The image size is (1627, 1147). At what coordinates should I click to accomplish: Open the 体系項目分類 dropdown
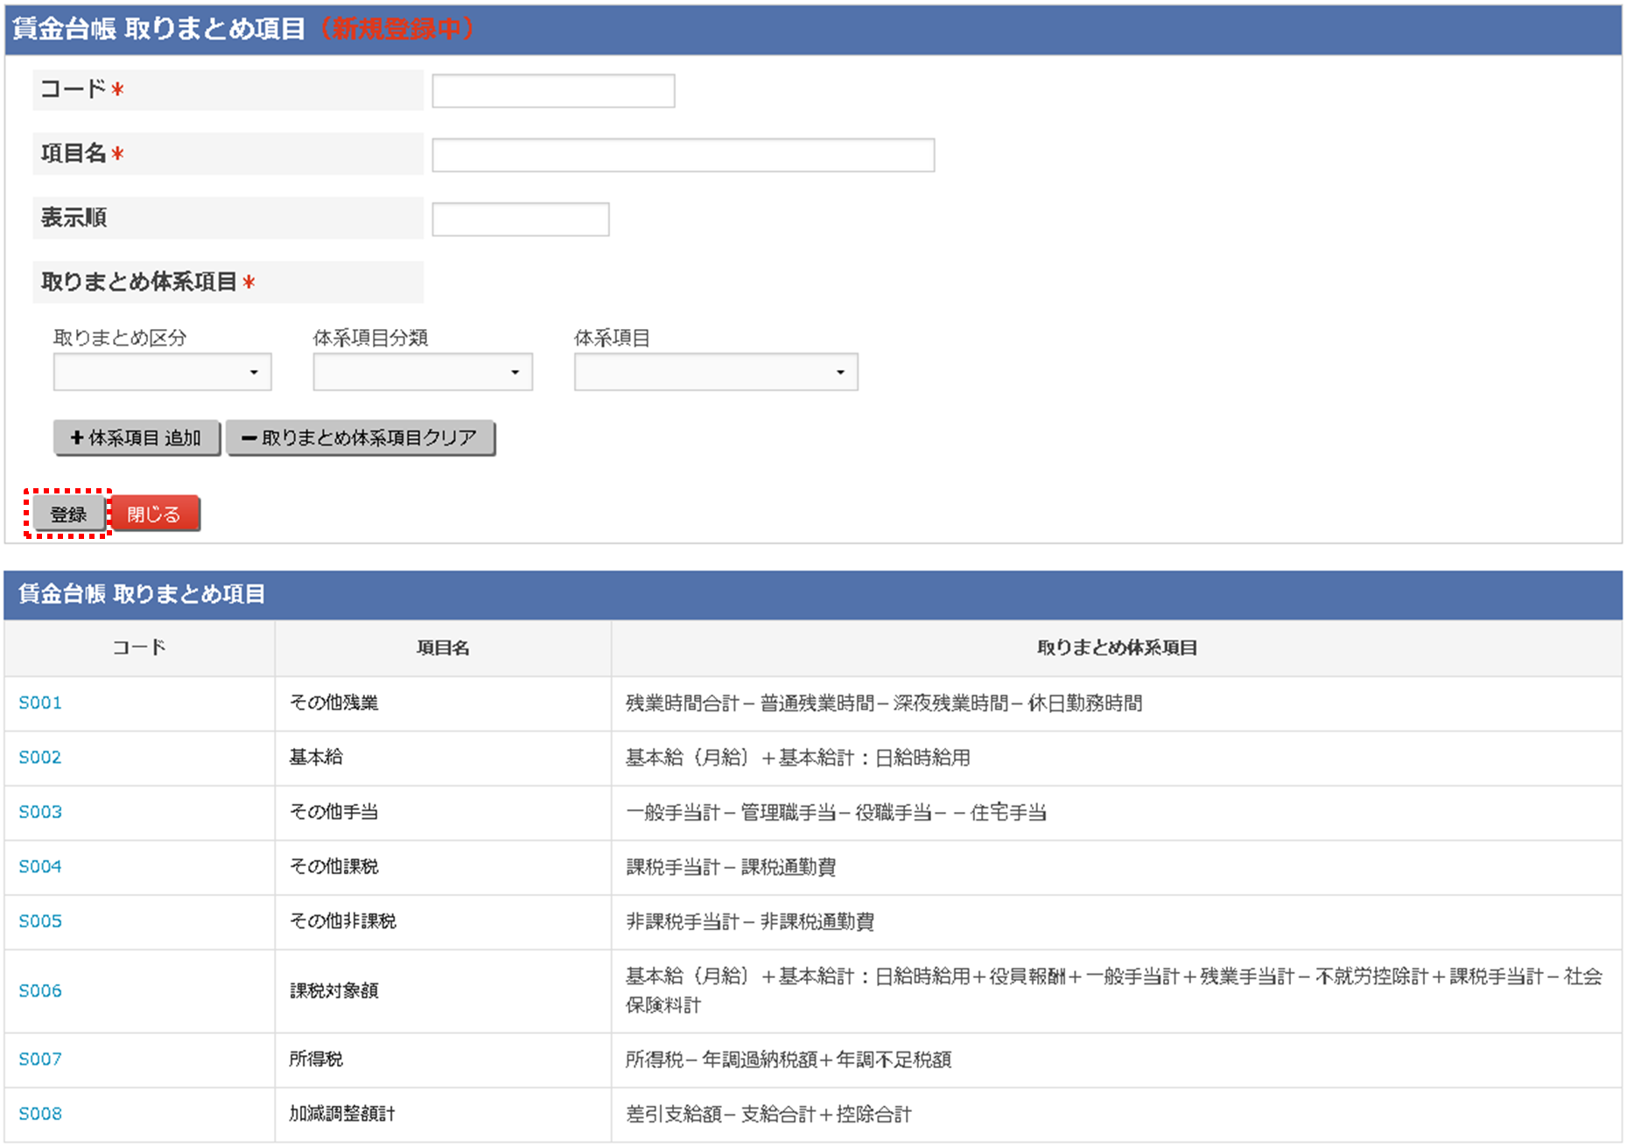coord(421,372)
